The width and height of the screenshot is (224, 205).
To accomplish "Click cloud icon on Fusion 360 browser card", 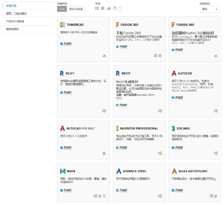I will [216, 56].
